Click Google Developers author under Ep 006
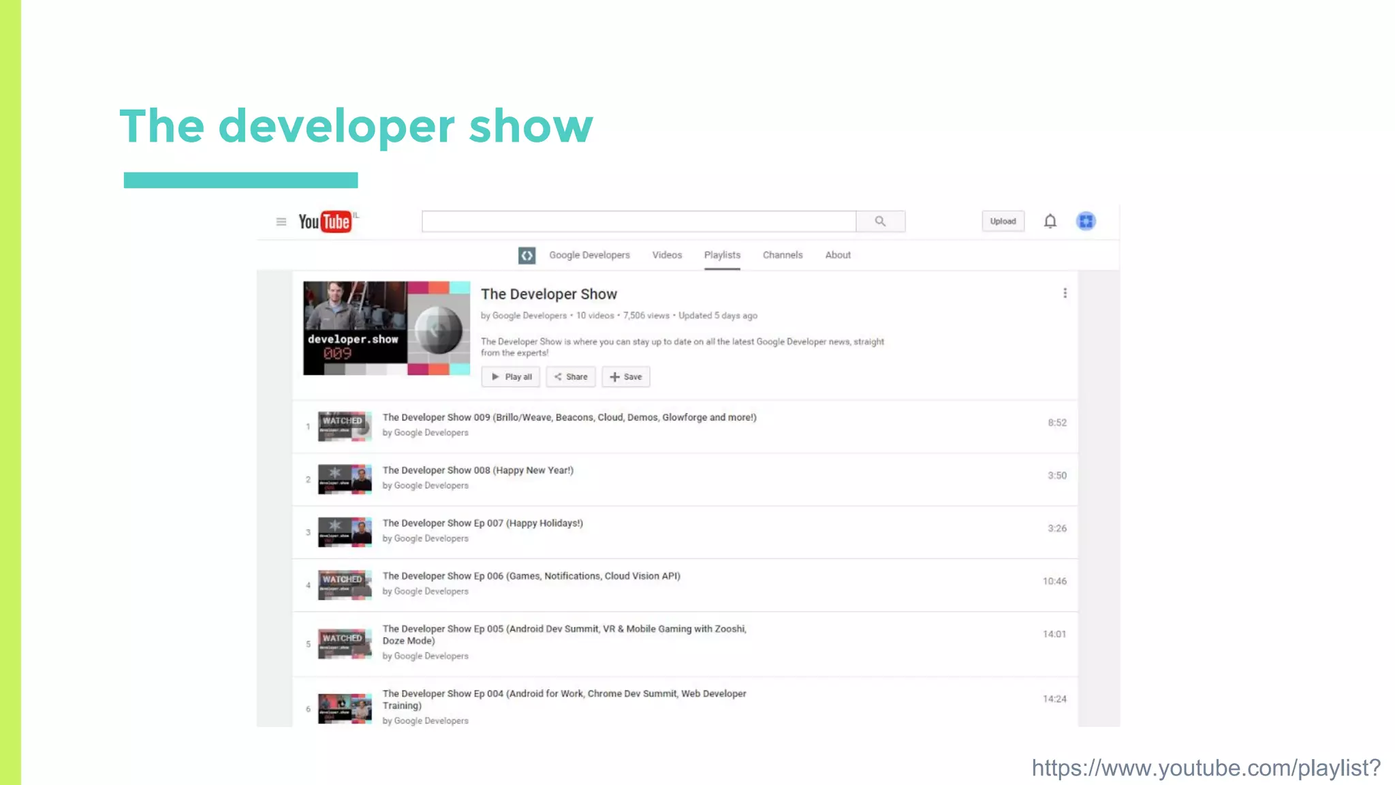 431,591
